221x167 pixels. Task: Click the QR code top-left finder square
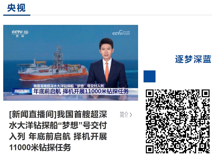(x=150, y=93)
